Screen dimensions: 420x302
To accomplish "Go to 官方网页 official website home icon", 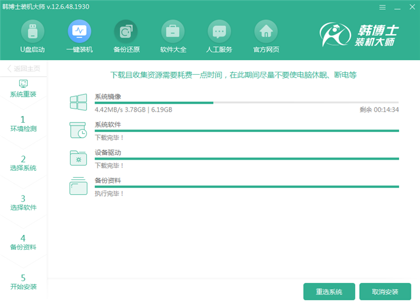I will (x=266, y=31).
